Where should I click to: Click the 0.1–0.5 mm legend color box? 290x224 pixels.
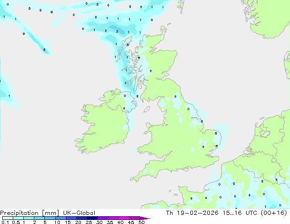click(x=8, y=218)
